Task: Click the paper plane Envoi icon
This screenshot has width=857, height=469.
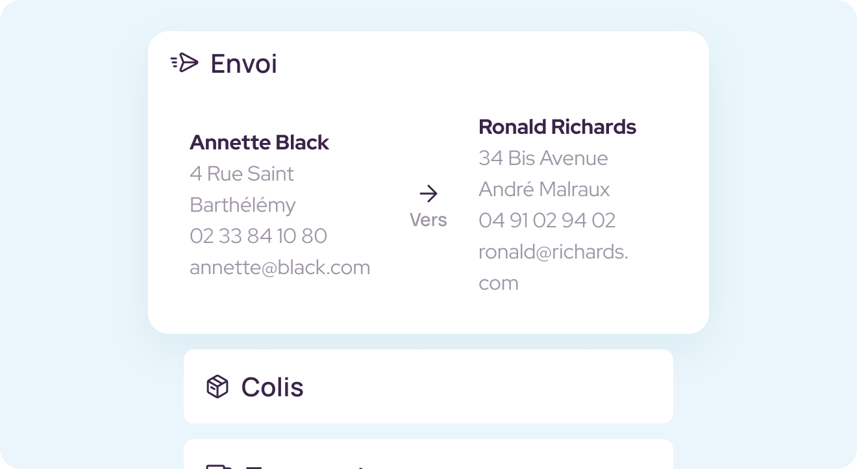Action: click(x=184, y=63)
